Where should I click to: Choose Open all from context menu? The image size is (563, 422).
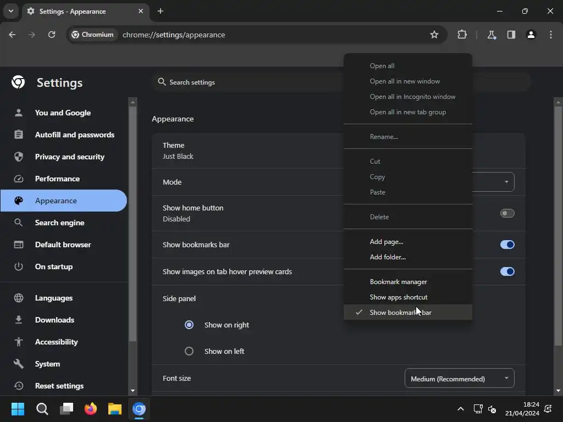point(408,66)
